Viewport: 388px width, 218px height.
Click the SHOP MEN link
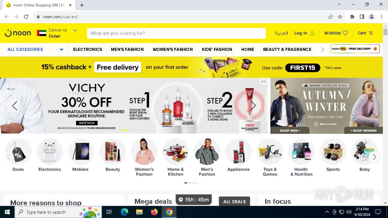pyautogui.click(x=290, y=130)
